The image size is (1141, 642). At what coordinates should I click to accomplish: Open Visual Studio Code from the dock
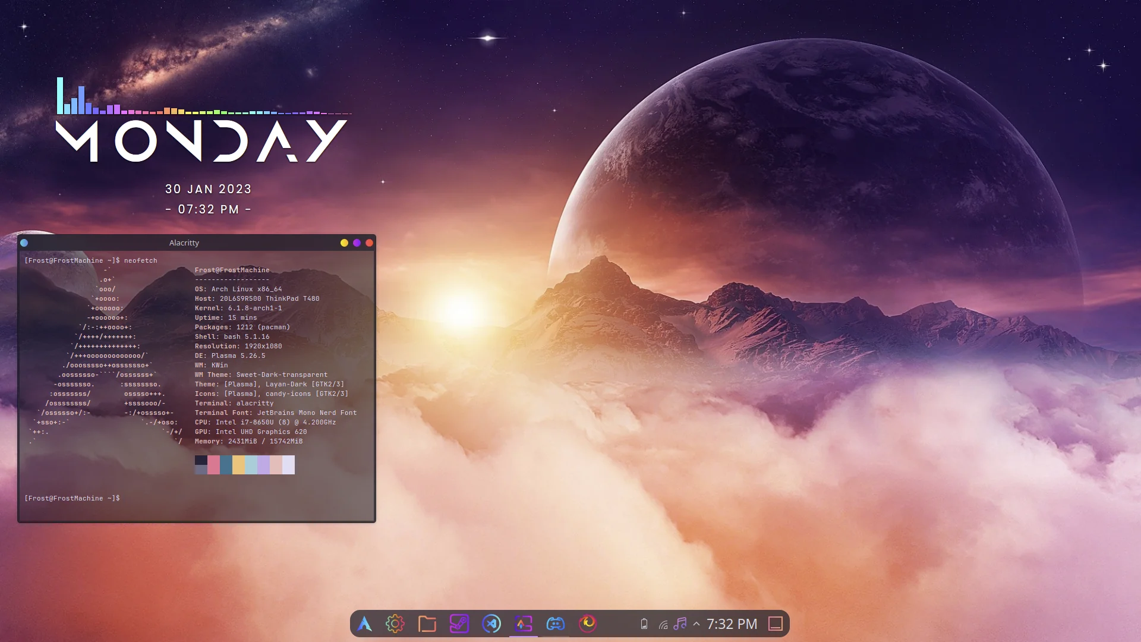click(x=491, y=624)
